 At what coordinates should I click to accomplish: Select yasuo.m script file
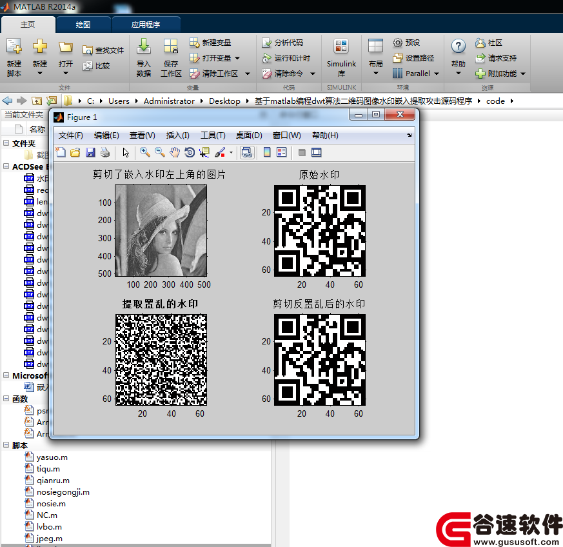click(52, 457)
